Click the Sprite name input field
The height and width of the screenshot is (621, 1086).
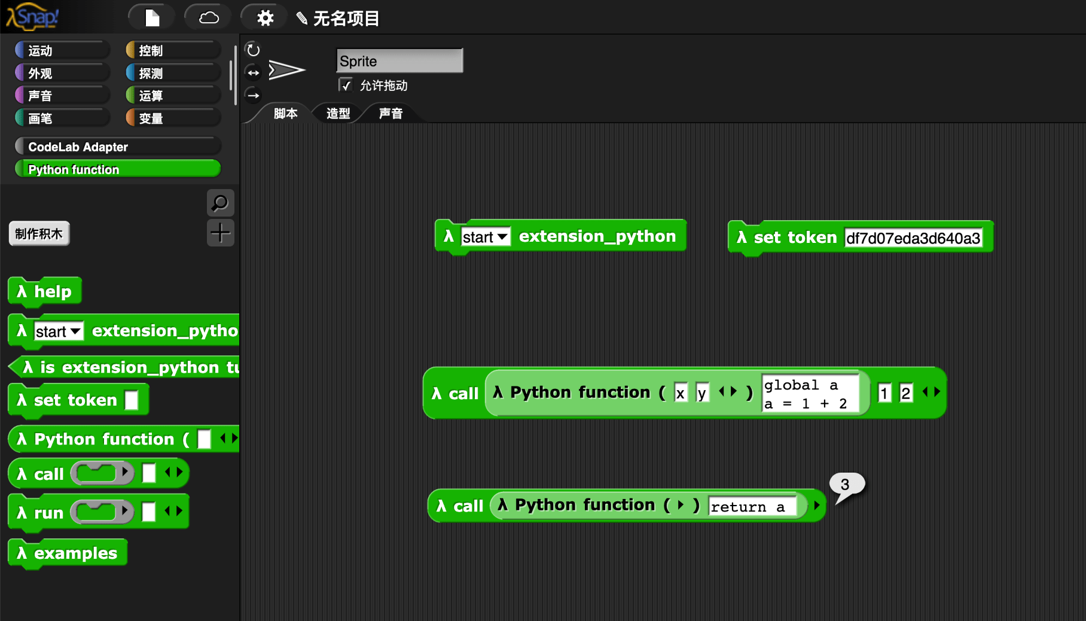399,60
